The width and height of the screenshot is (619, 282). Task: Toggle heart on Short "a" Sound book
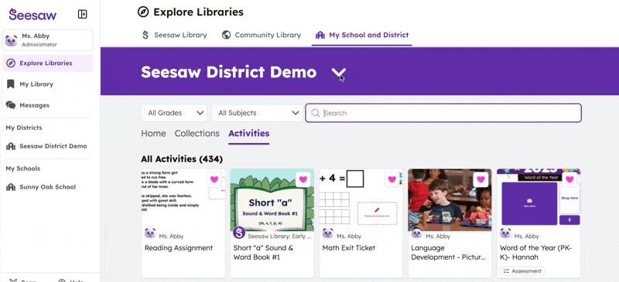(x=303, y=179)
